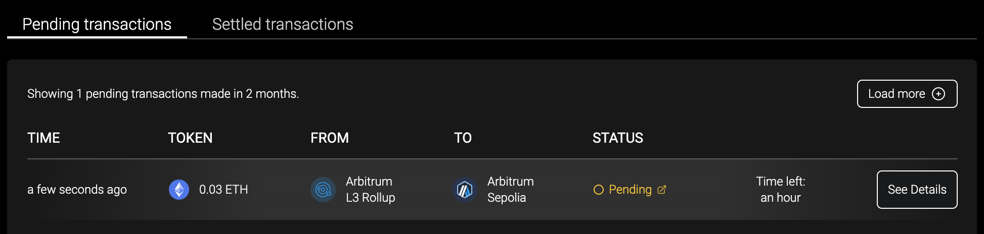
Task: Click the TOKEN column header
Action: [190, 138]
